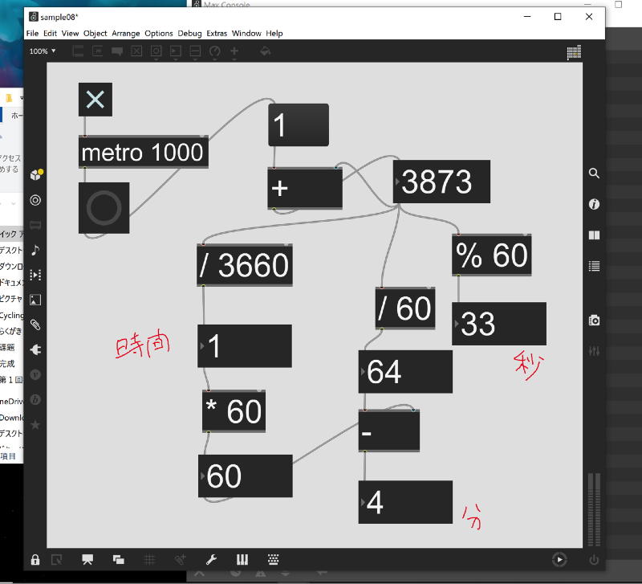642x584 pixels.
Task: Open the mixer sliders icon in right sidebar
Action: tap(594, 351)
